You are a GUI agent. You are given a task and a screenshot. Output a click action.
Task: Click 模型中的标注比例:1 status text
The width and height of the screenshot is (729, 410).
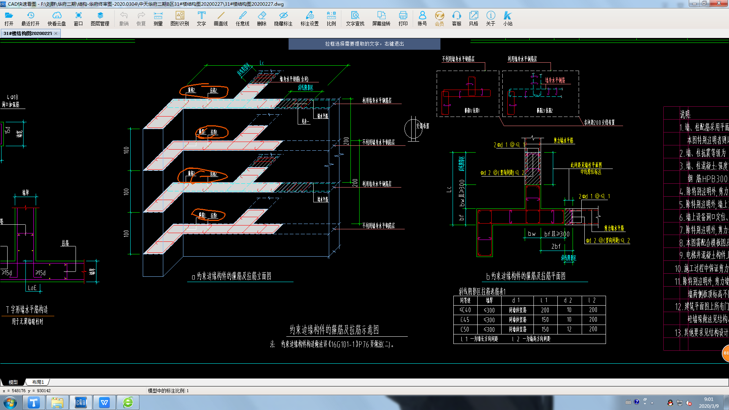click(168, 391)
